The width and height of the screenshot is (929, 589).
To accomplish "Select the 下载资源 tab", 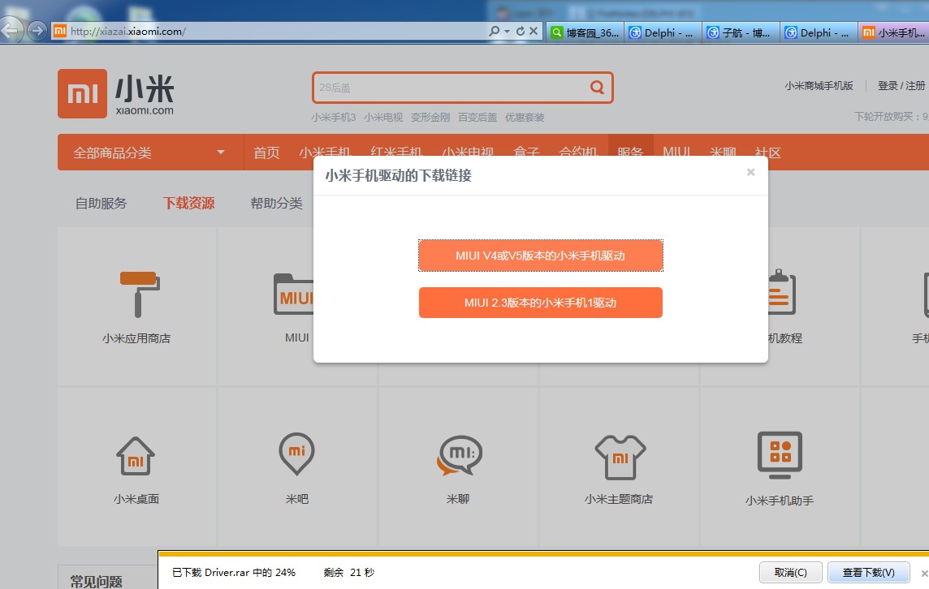I will (189, 203).
